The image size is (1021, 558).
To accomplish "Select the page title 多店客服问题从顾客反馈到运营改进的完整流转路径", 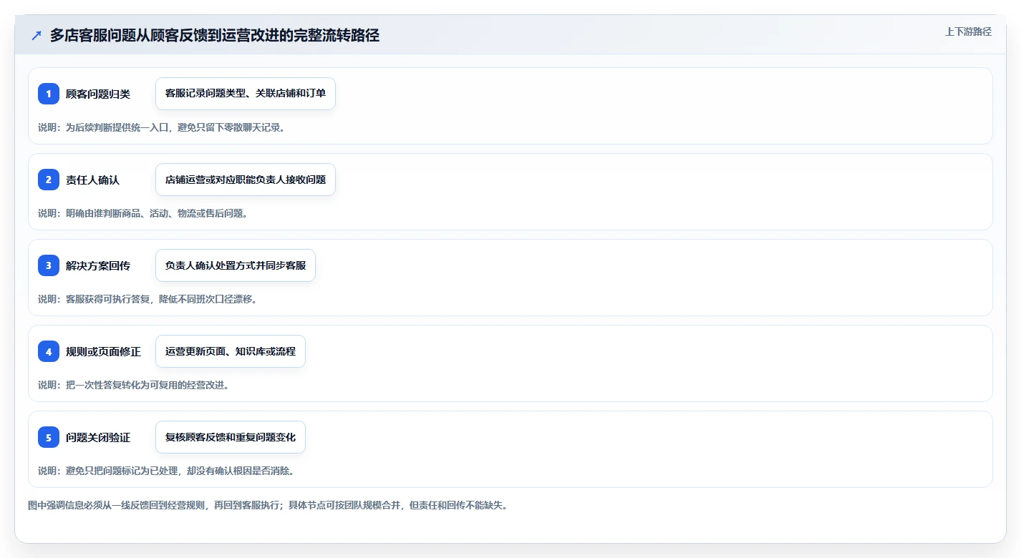I will point(215,35).
